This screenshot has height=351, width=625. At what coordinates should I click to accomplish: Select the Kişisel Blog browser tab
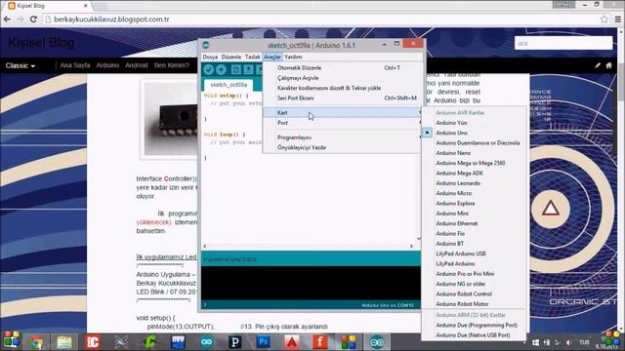pos(48,6)
